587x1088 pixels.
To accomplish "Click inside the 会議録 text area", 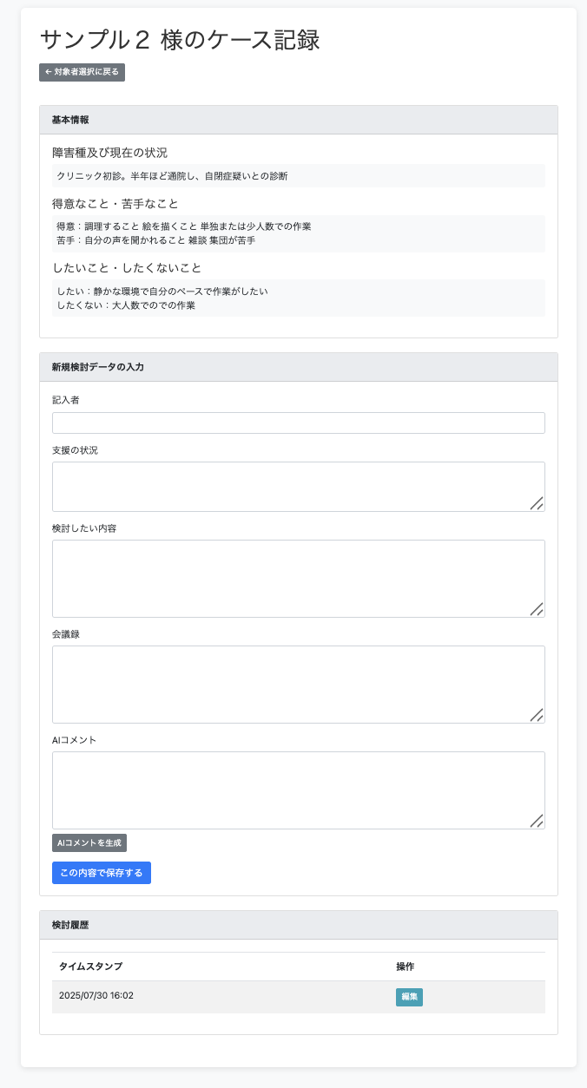I will click(287, 684).
